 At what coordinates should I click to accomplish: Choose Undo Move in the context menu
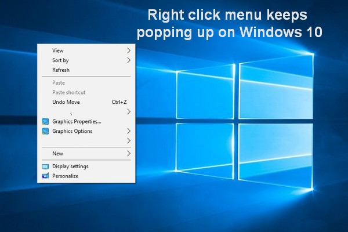tap(86, 102)
